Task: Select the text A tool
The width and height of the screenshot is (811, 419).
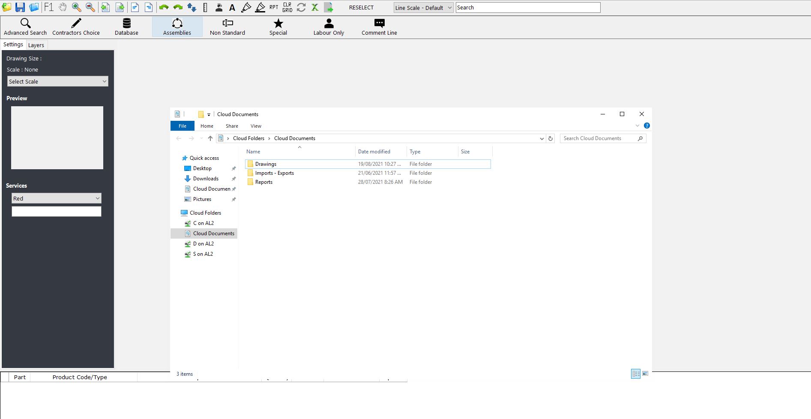Action: point(232,7)
